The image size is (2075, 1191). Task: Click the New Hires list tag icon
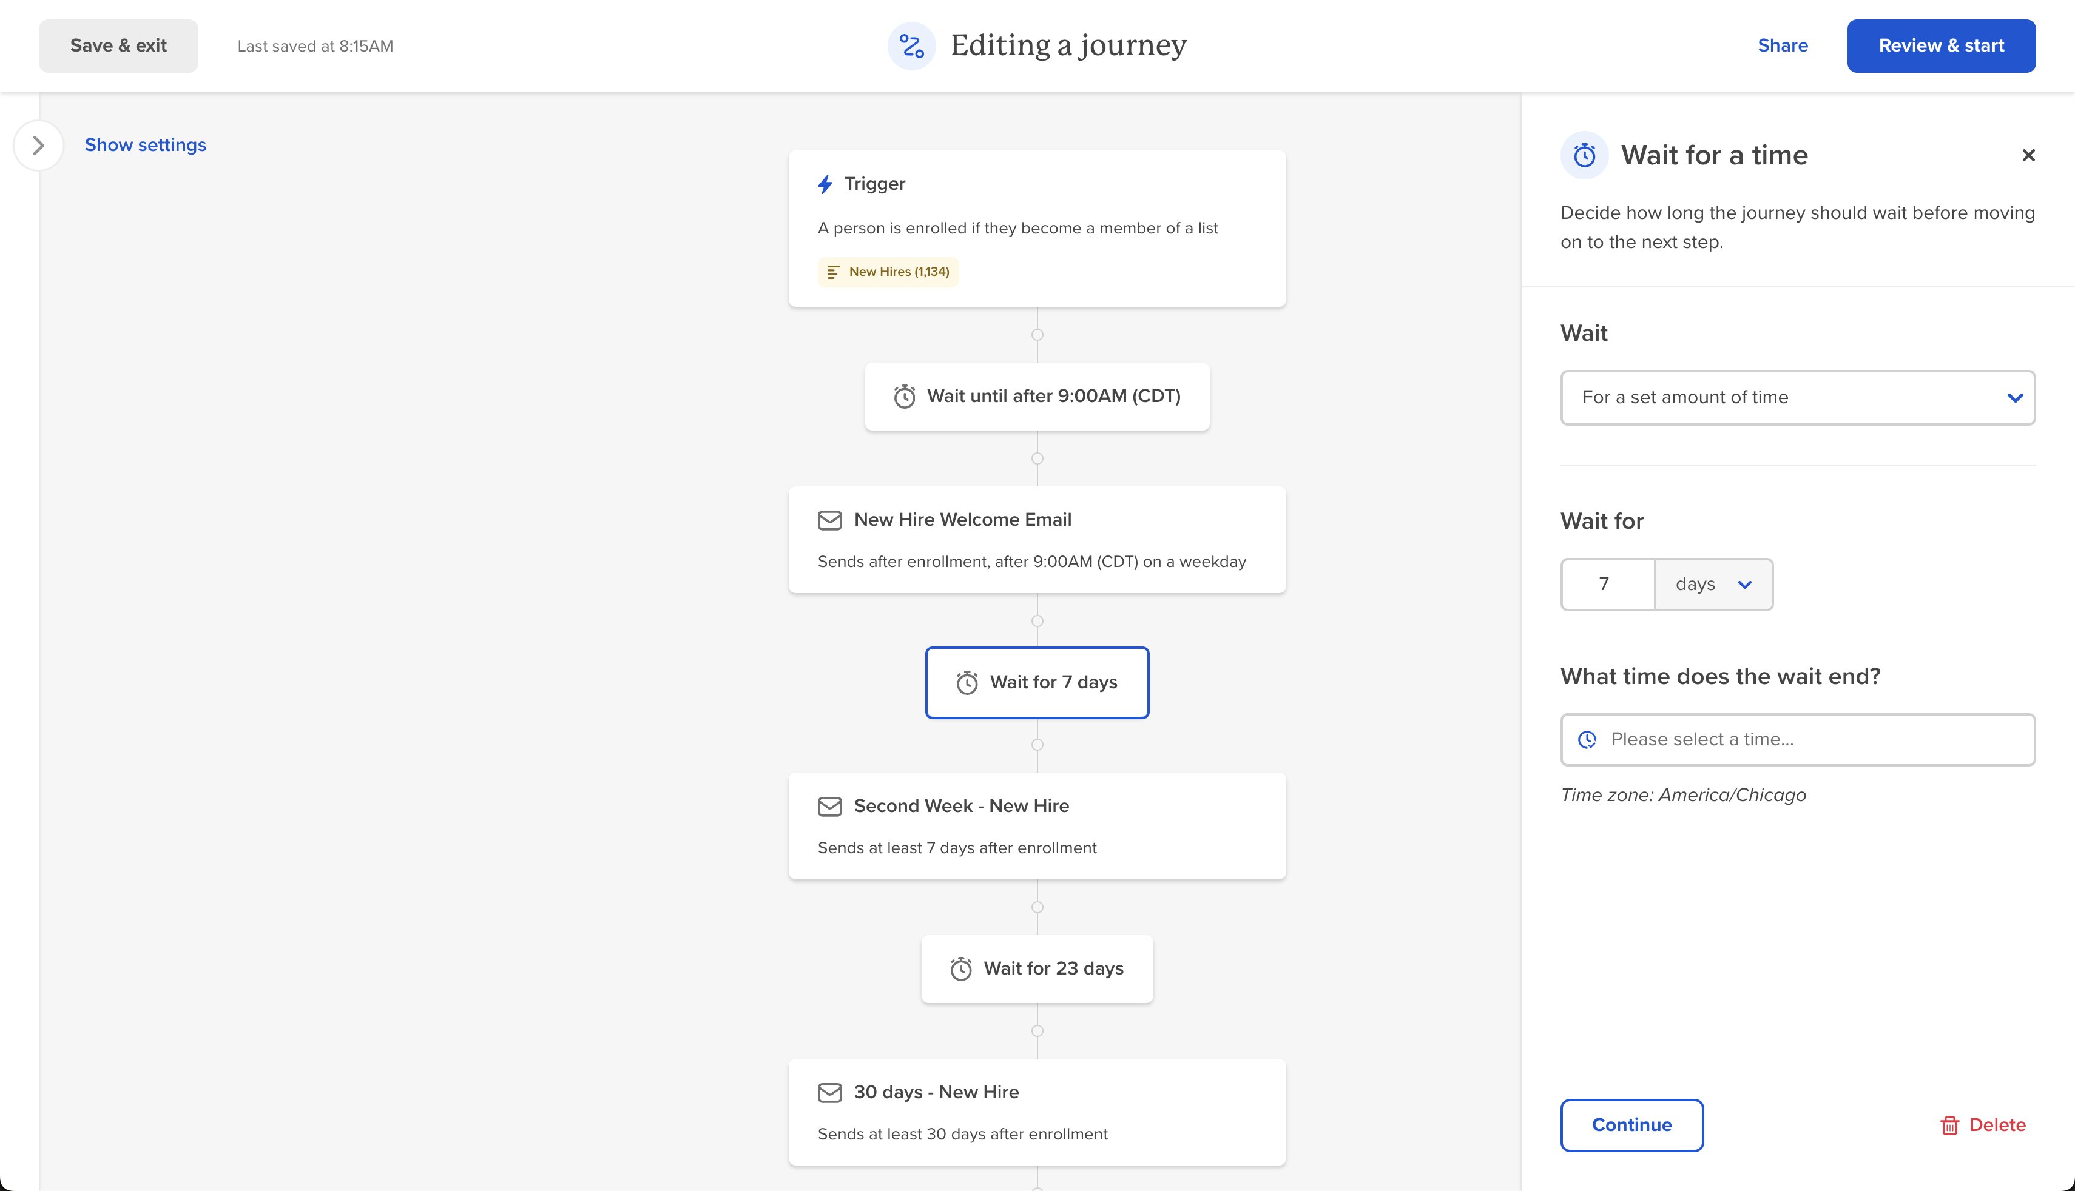832,272
